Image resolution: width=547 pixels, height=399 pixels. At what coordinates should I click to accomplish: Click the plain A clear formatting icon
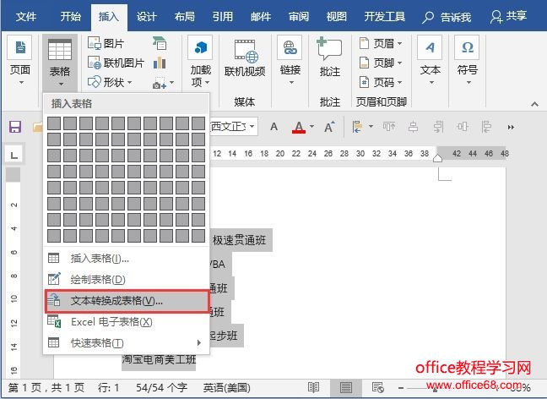(x=273, y=127)
